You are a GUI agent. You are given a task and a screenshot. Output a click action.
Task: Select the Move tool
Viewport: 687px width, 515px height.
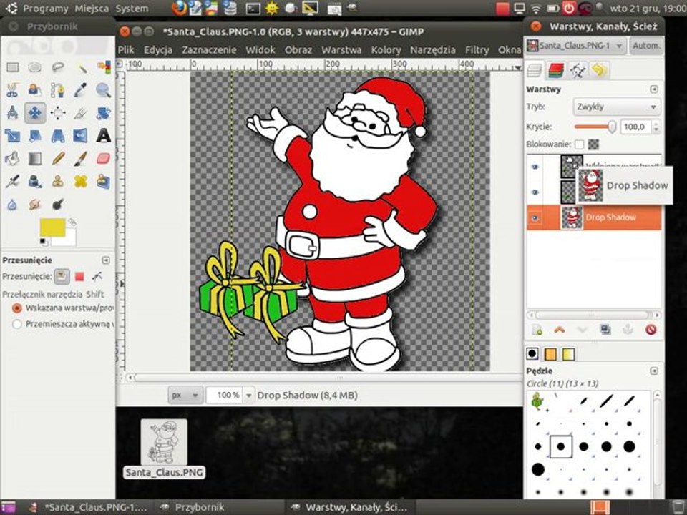click(x=35, y=112)
